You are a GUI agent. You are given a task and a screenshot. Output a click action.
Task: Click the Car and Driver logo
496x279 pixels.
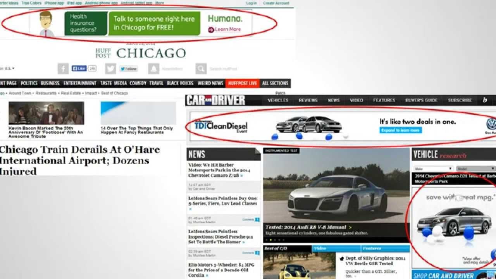click(x=215, y=100)
